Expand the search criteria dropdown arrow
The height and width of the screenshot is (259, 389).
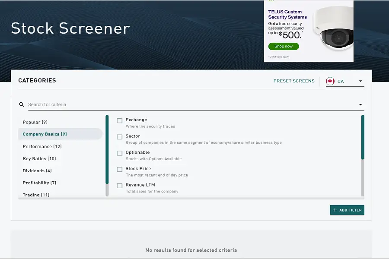(360, 104)
